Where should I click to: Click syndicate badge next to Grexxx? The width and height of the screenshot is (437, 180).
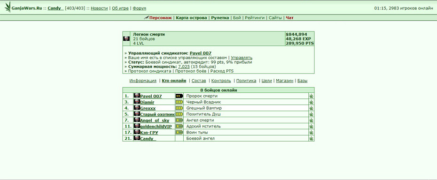[x=137, y=108]
